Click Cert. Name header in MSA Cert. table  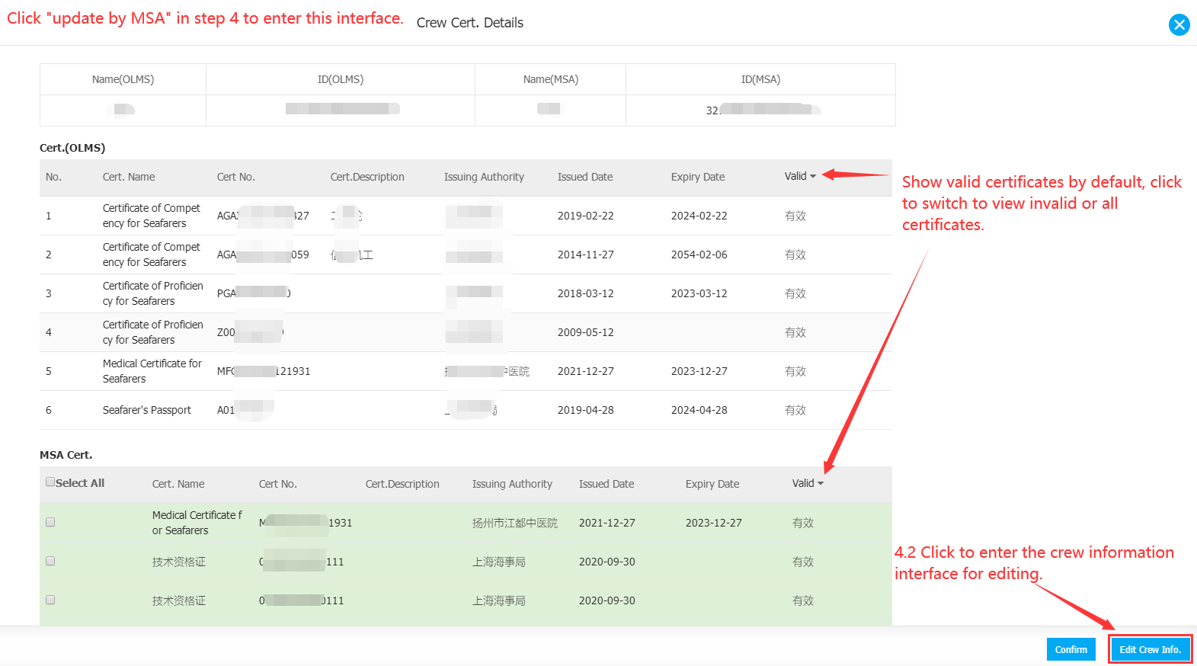[178, 484]
